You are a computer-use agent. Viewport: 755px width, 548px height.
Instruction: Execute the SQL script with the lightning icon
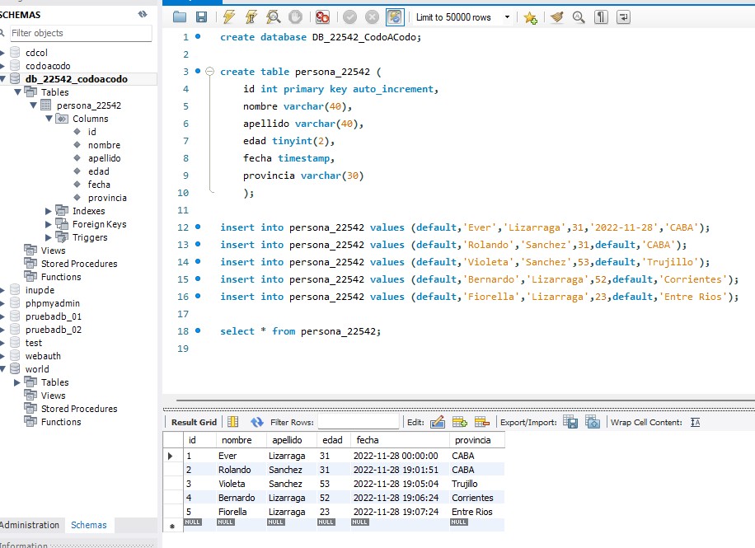tap(228, 17)
